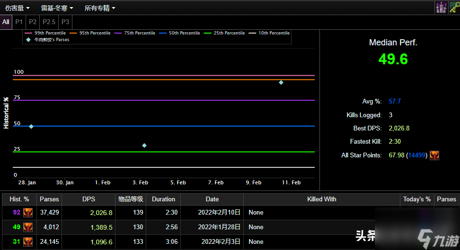Viewport: 460px width, 250px height.
Task: Switch to the P2 tab
Action: click(x=33, y=22)
